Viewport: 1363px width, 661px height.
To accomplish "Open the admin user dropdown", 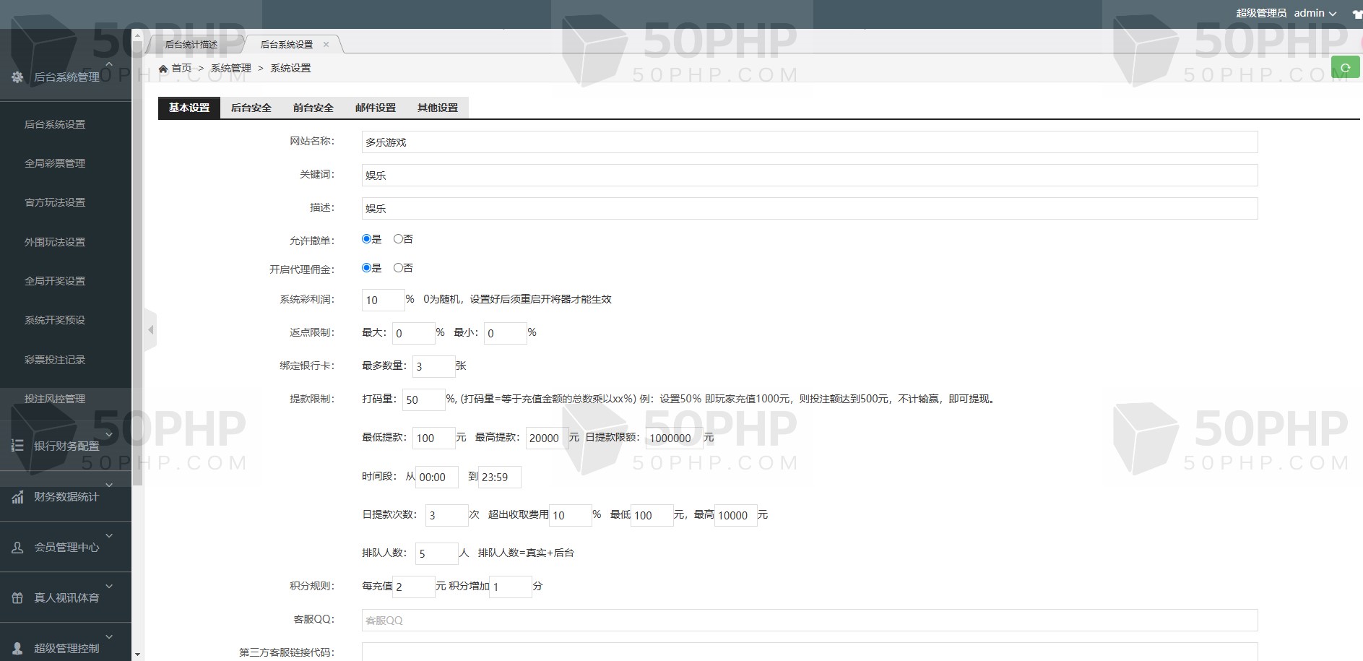I will pos(1315,13).
